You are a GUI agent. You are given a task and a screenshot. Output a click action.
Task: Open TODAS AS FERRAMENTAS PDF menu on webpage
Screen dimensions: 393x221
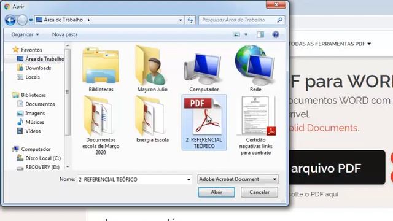[330, 44]
